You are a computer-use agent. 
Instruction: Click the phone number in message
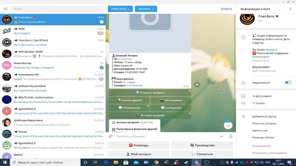pyautogui.click(x=135, y=85)
